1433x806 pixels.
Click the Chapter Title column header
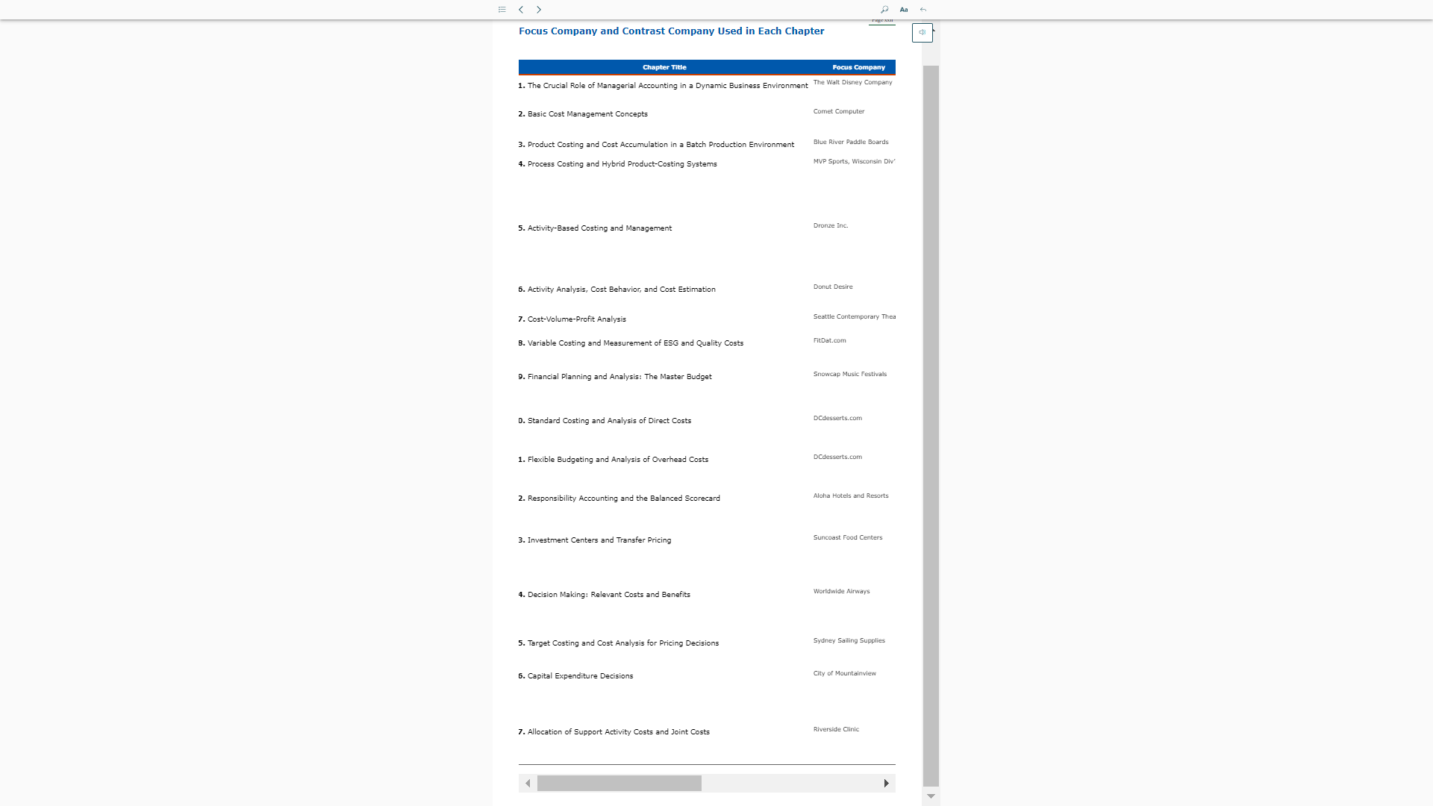(x=664, y=67)
